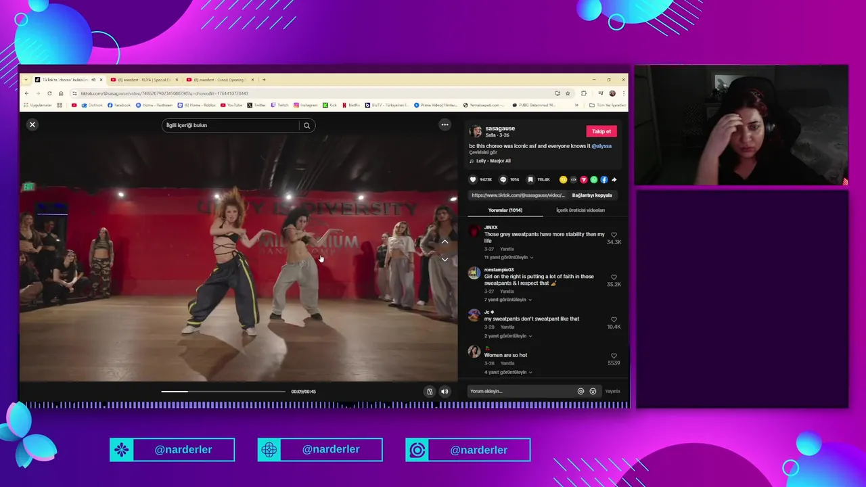Screen dimensions: 866x487
Task: Mute the TikTok tab via its speaker icon
Action: [93, 80]
